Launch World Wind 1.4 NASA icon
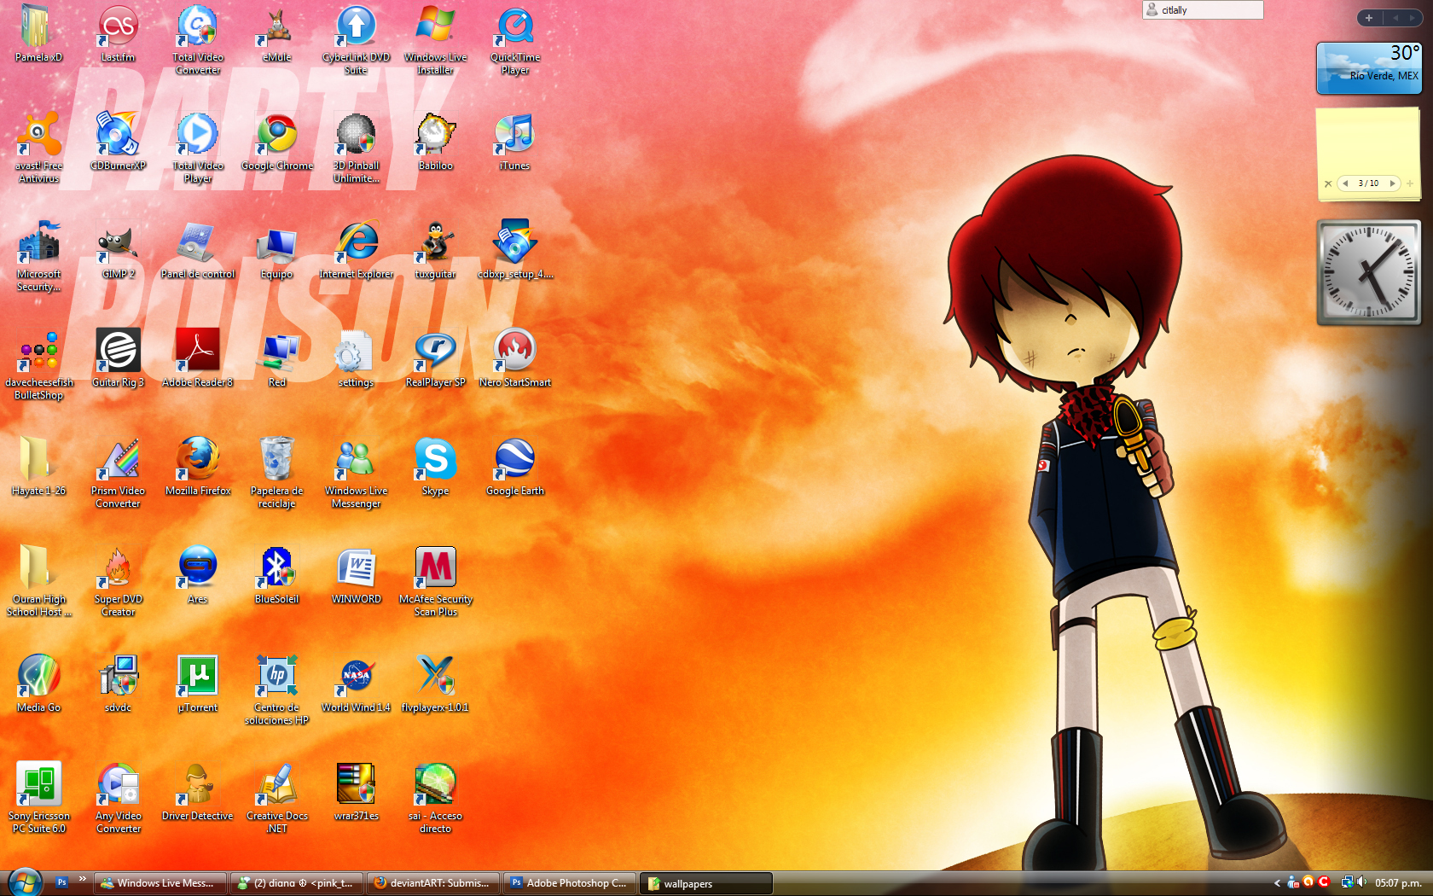1433x896 pixels. (356, 684)
